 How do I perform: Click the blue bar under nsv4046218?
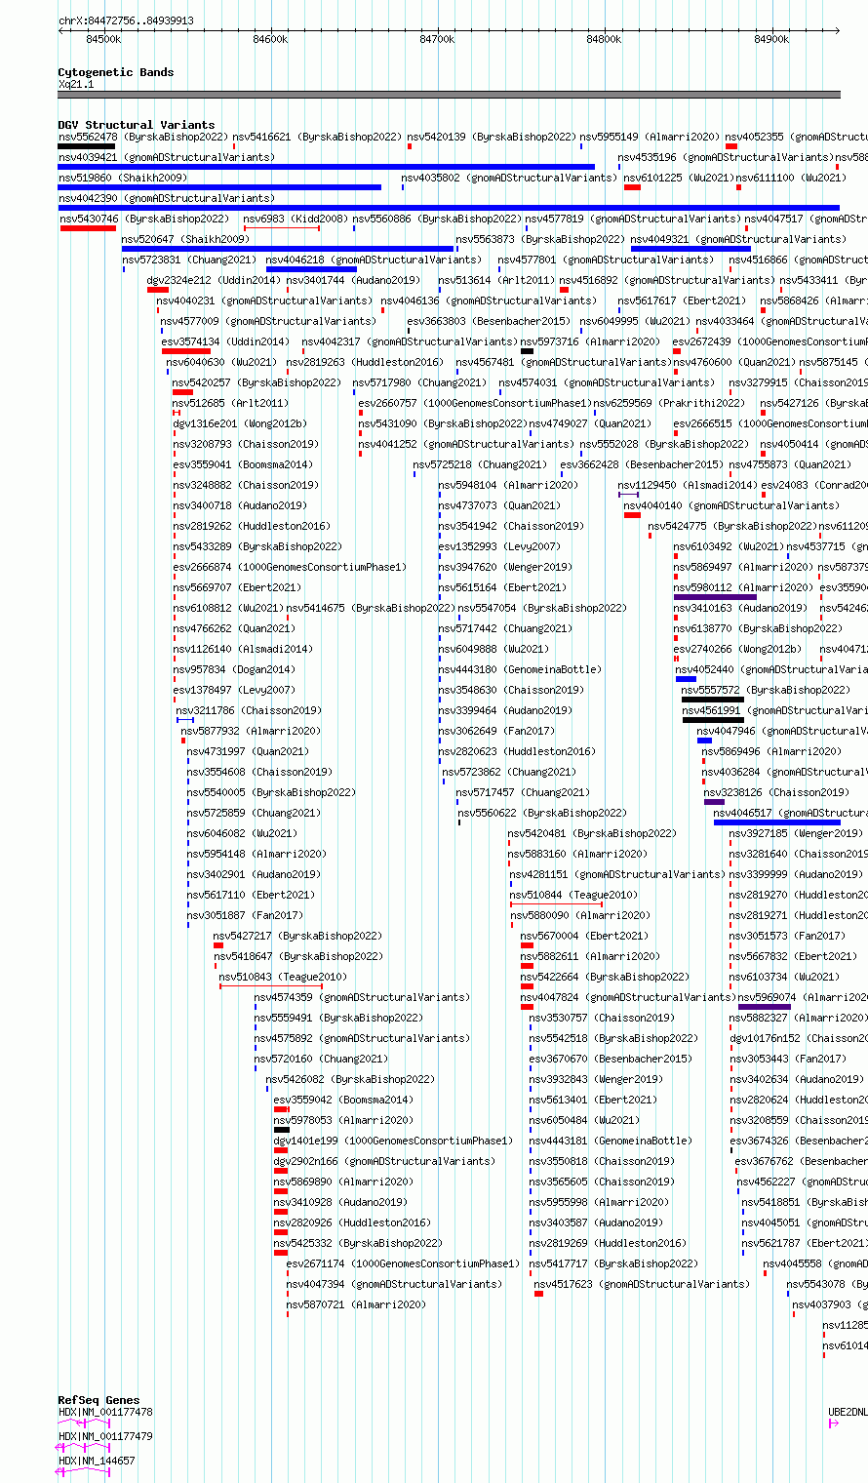point(312,269)
